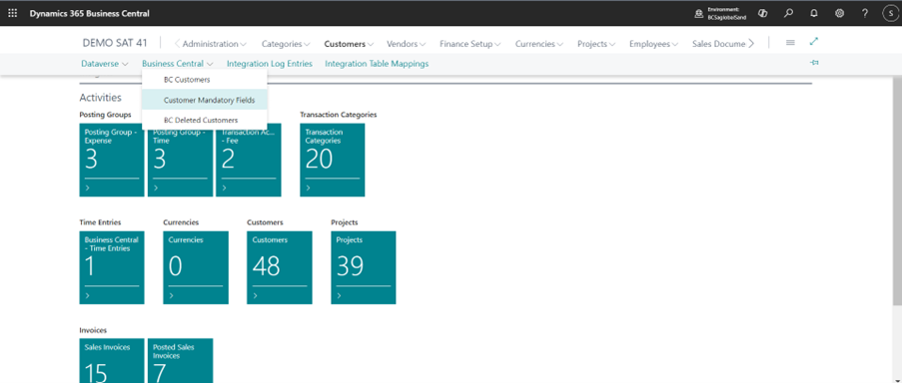
Task: Select BC Customers menu entry
Action: (x=204, y=80)
